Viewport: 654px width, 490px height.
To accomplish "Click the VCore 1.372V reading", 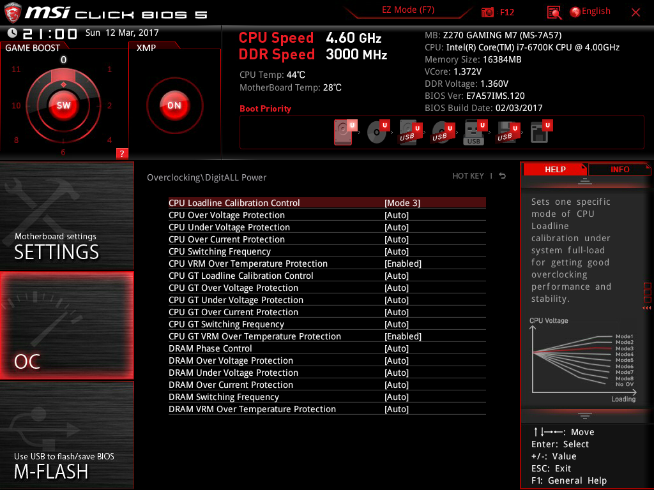I will (453, 71).
